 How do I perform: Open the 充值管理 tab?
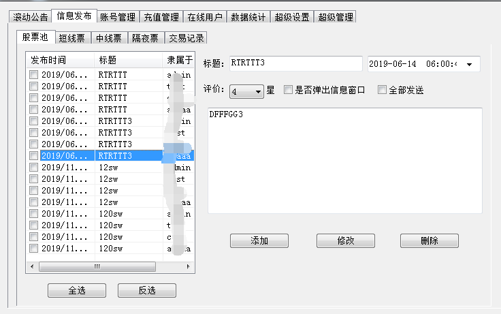point(161,17)
